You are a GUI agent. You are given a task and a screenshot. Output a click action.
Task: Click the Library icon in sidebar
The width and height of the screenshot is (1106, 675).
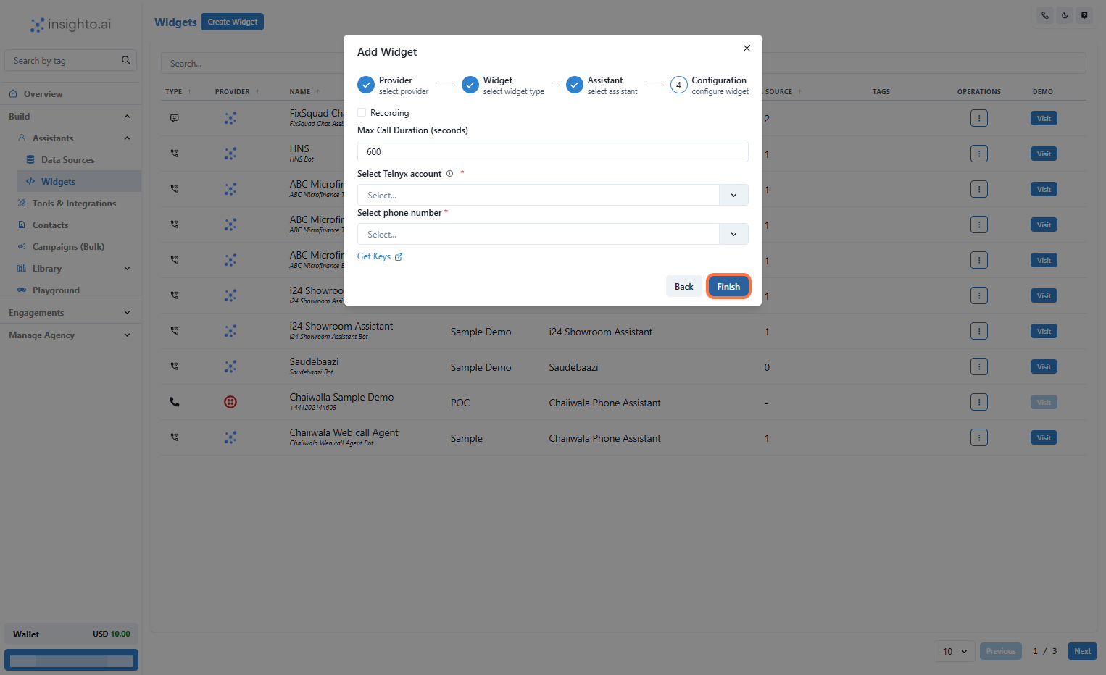(22, 269)
